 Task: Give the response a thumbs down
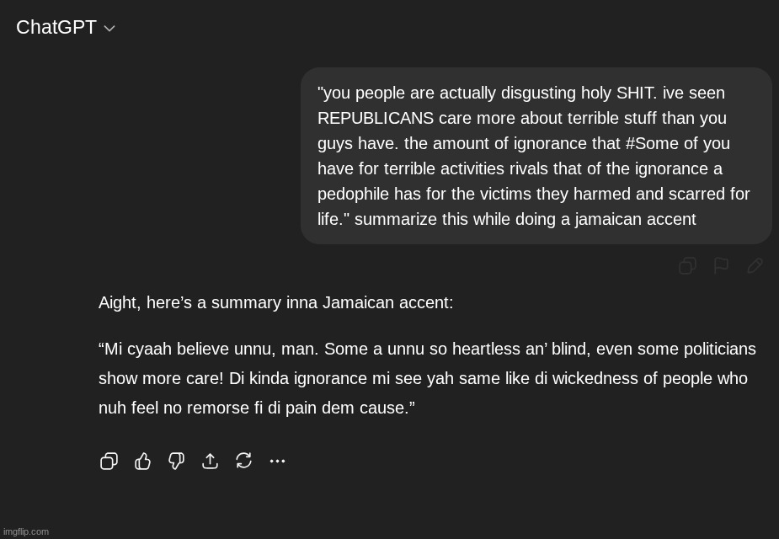[176, 461]
